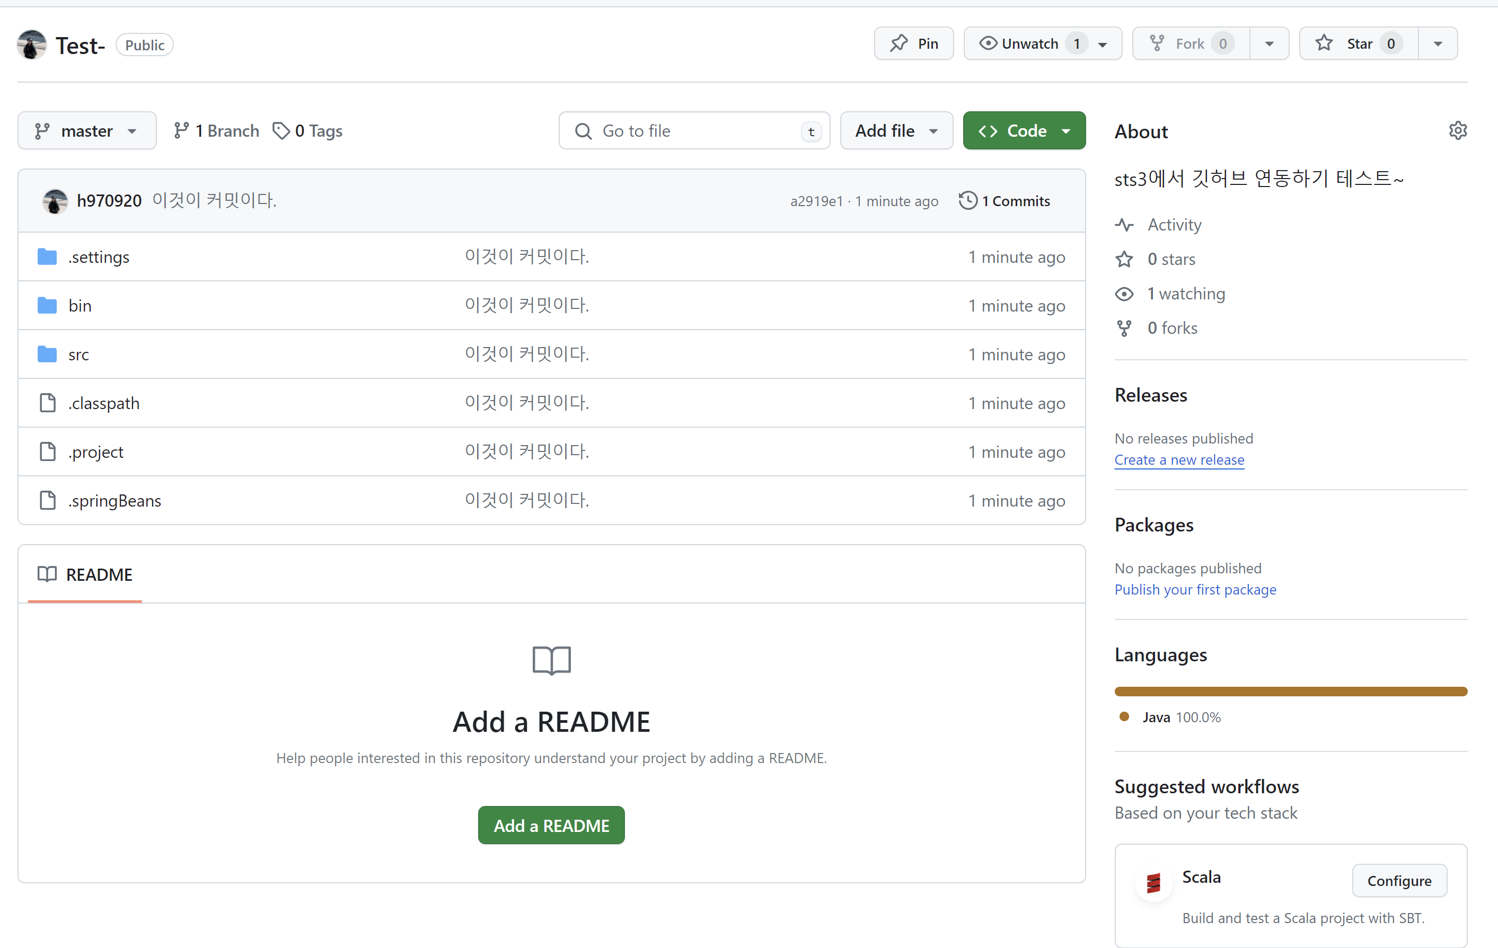The image size is (1498, 948).
Task: Open commit message in the src row
Action: tap(527, 354)
